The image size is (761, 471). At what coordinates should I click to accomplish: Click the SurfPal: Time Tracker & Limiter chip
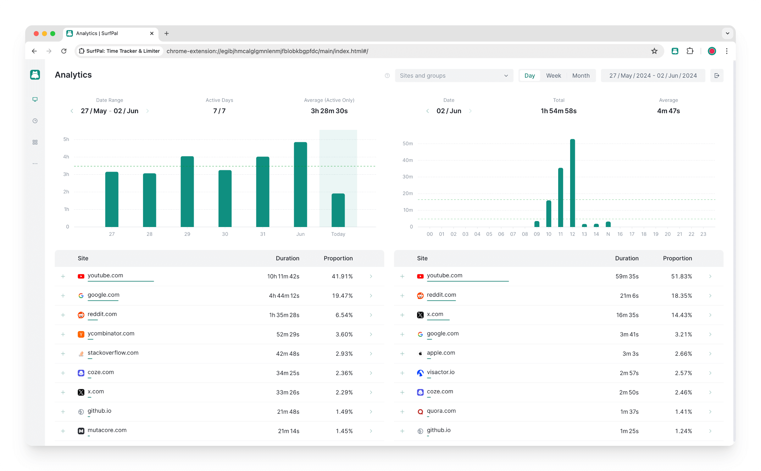(119, 51)
